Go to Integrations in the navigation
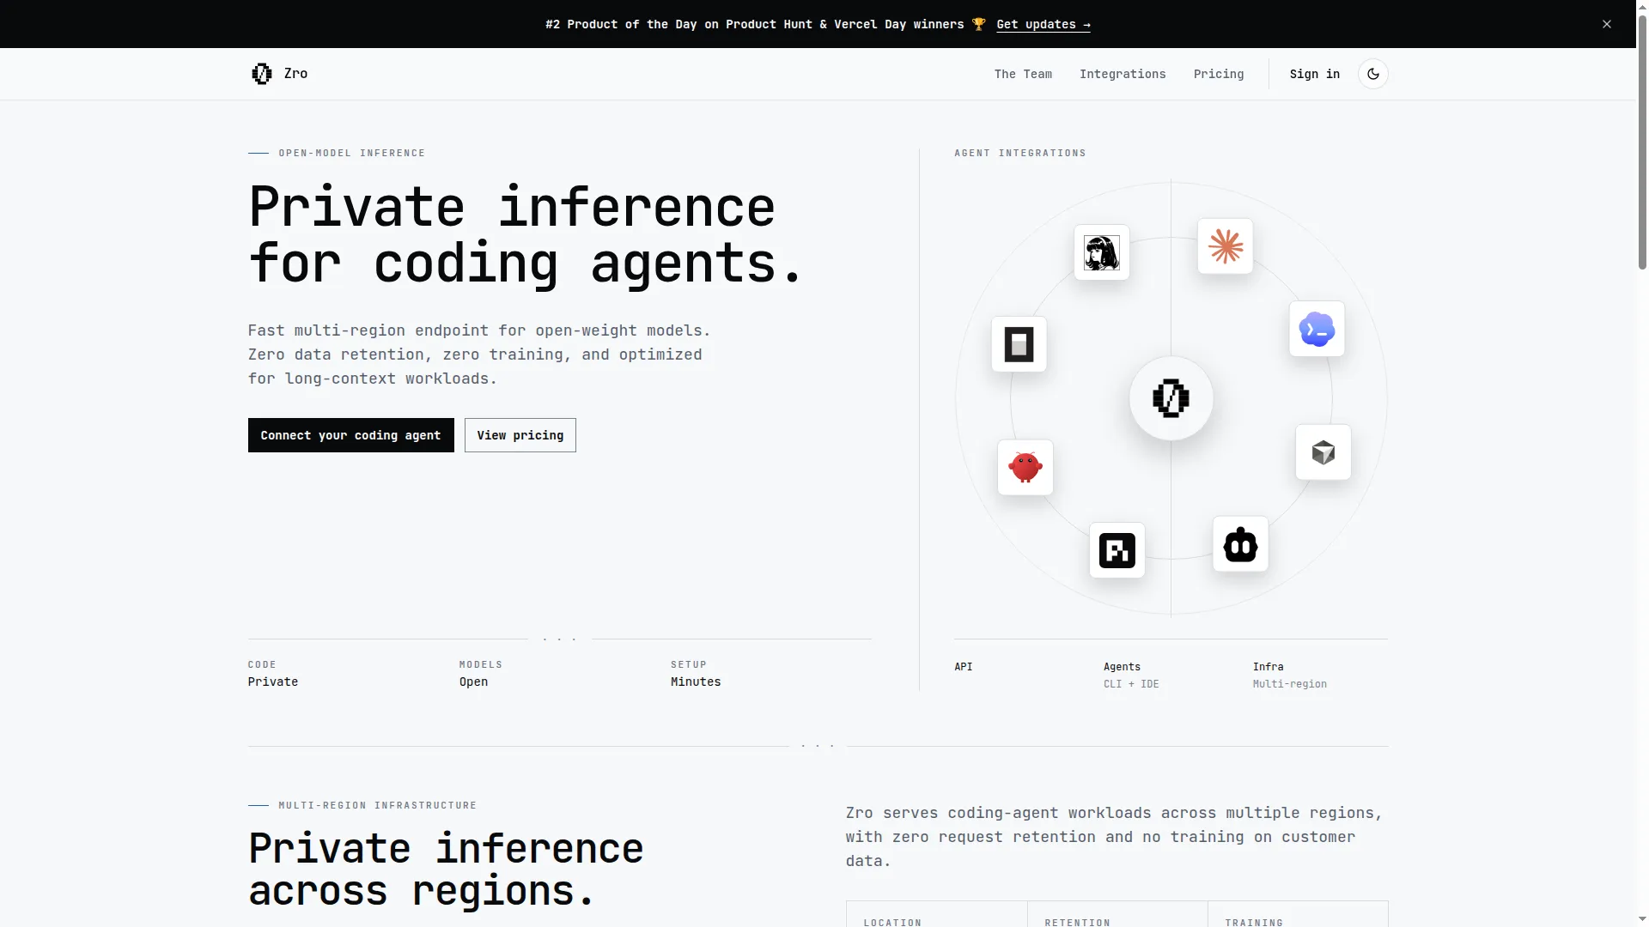Image resolution: width=1649 pixels, height=927 pixels. coord(1123,74)
